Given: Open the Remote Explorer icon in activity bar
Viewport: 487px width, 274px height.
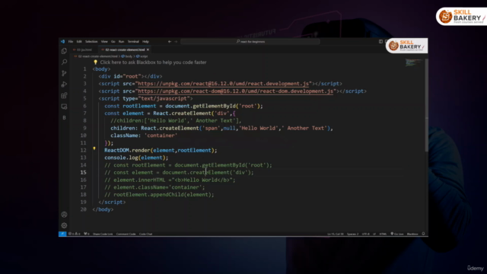Looking at the screenshot, I should pyautogui.click(x=64, y=107).
